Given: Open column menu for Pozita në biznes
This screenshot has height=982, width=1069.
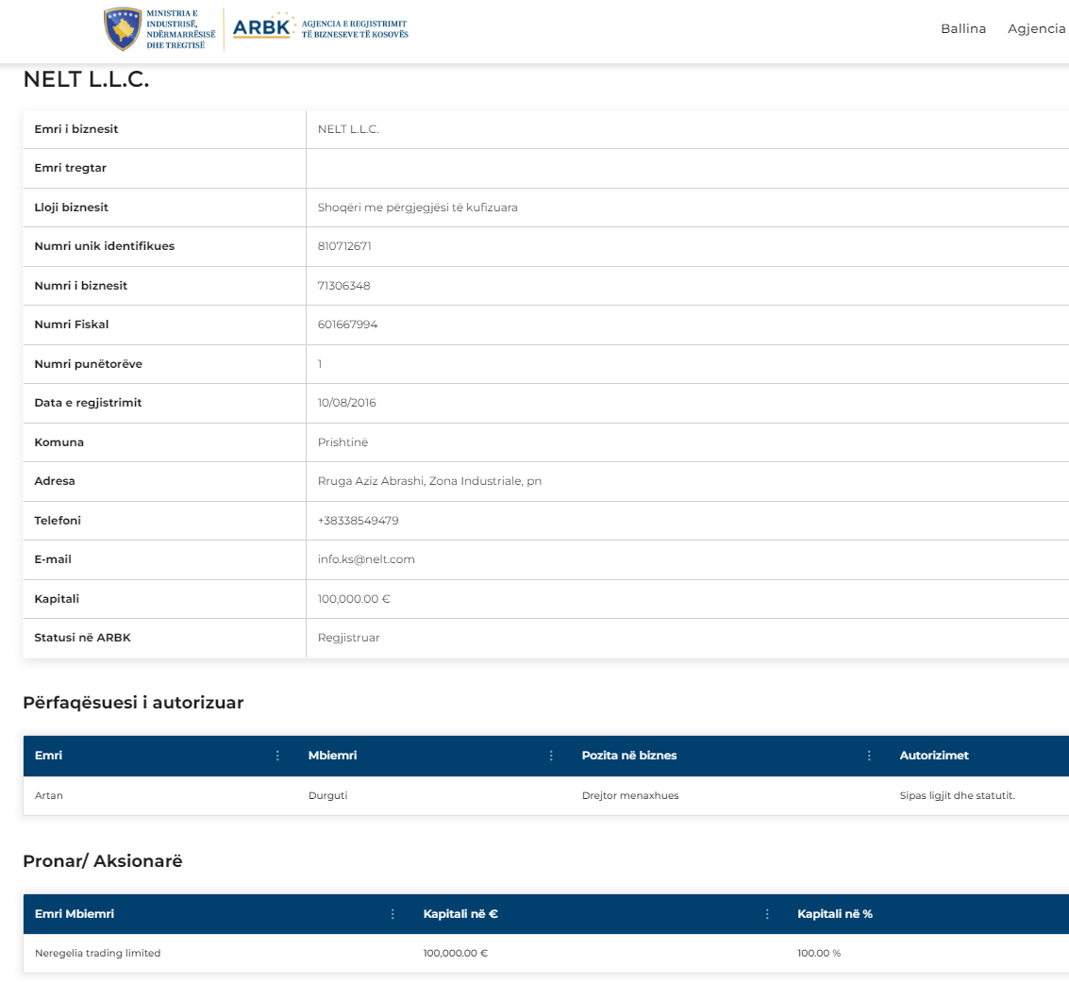Looking at the screenshot, I should click(869, 756).
